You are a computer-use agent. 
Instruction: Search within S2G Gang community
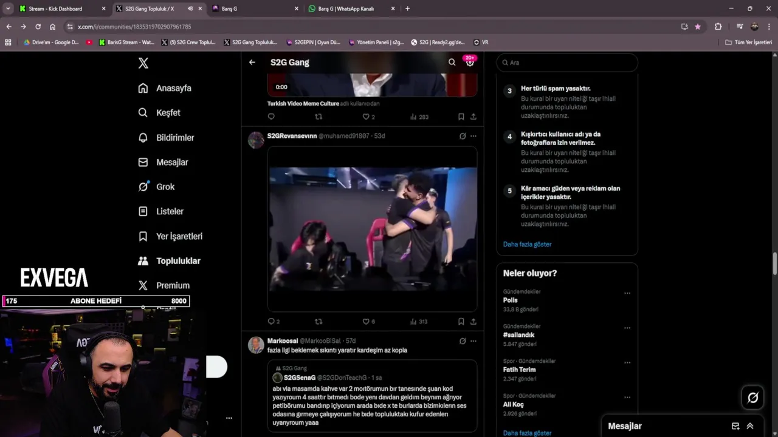pos(452,62)
